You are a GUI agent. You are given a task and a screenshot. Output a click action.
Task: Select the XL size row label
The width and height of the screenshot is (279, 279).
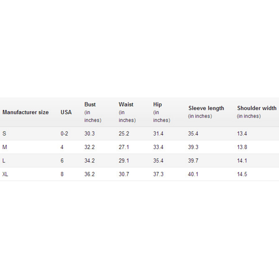[x=6, y=174]
